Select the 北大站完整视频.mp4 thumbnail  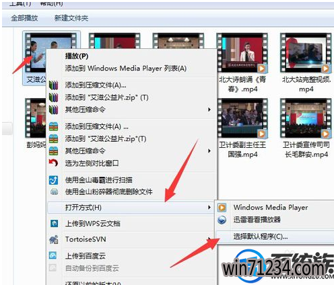click(306, 53)
